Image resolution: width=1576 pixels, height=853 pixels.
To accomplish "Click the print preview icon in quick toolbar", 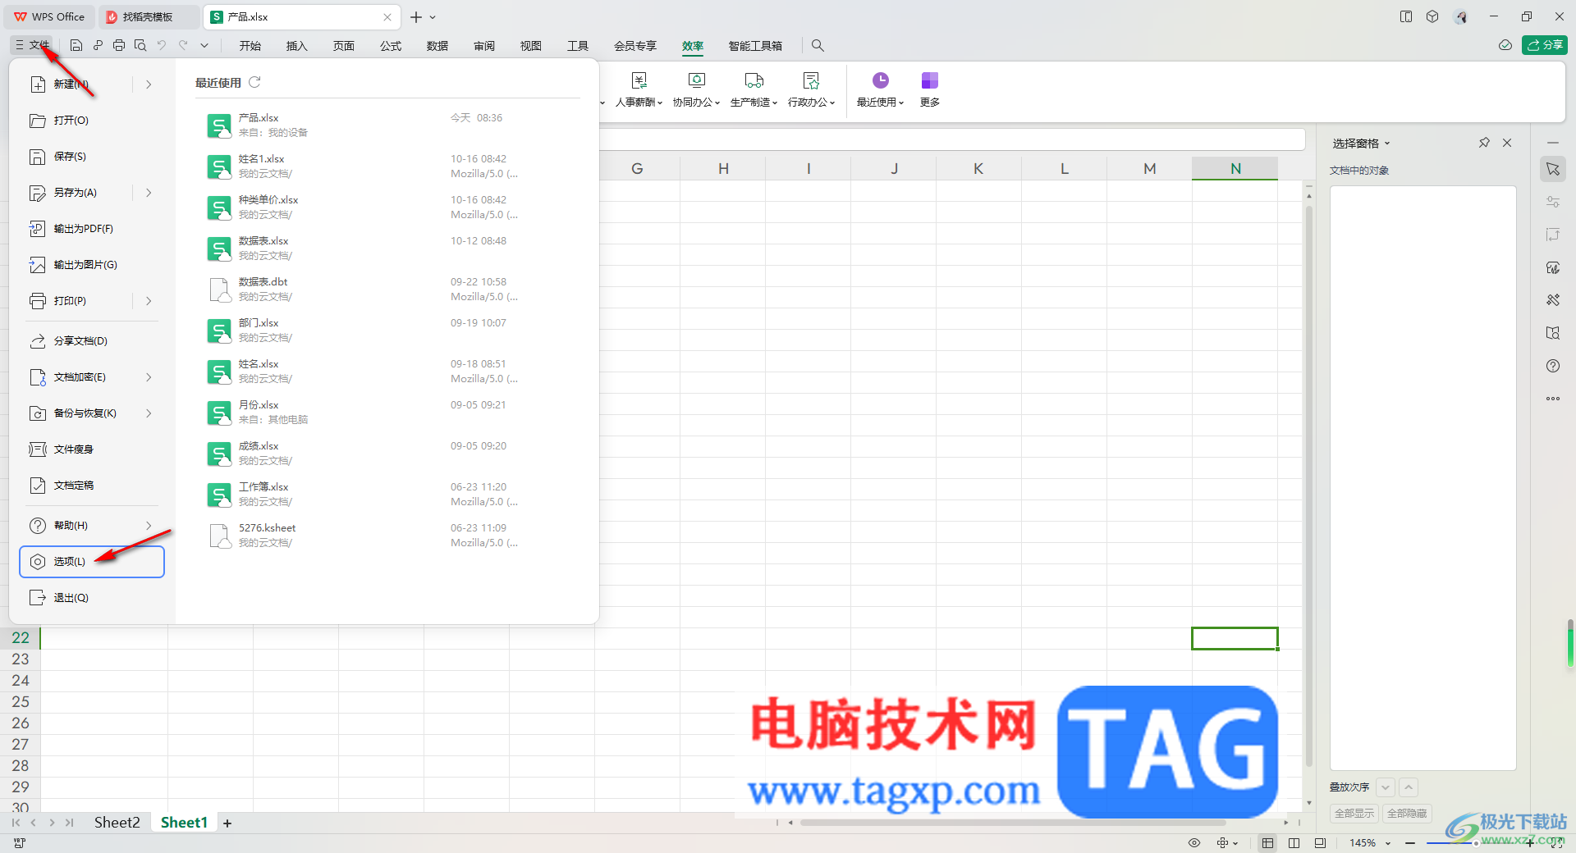I will pos(140,46).
